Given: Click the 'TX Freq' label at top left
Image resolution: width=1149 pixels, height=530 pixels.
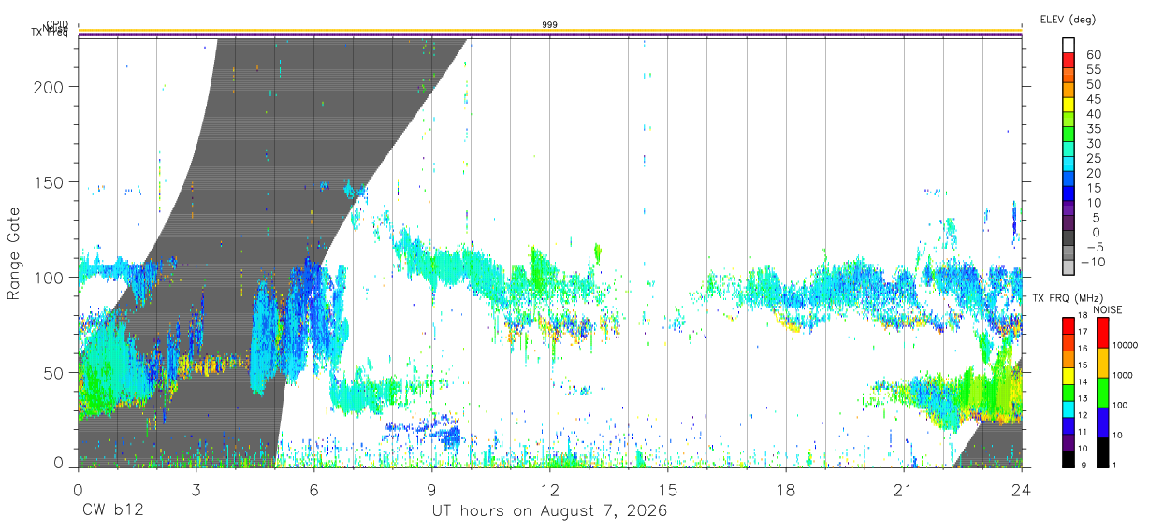Looking at the screenshot, I should (x=50, y=35).
